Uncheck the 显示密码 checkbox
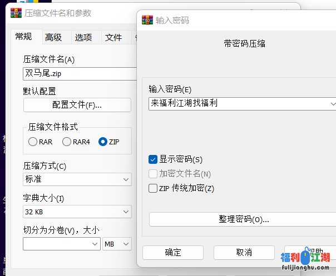This screenshot has height=276, width=336. click(154, 159)
